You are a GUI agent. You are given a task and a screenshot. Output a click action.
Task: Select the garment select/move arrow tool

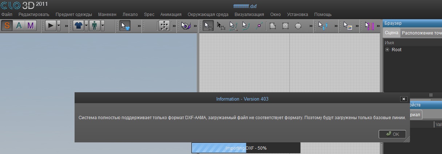tap(125, 26)
